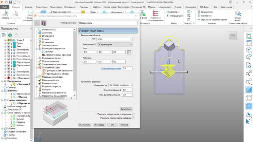Collapse the Инструменты node in Проводник
The width and height of the screenshot is (253, 142).
point(2,81)
